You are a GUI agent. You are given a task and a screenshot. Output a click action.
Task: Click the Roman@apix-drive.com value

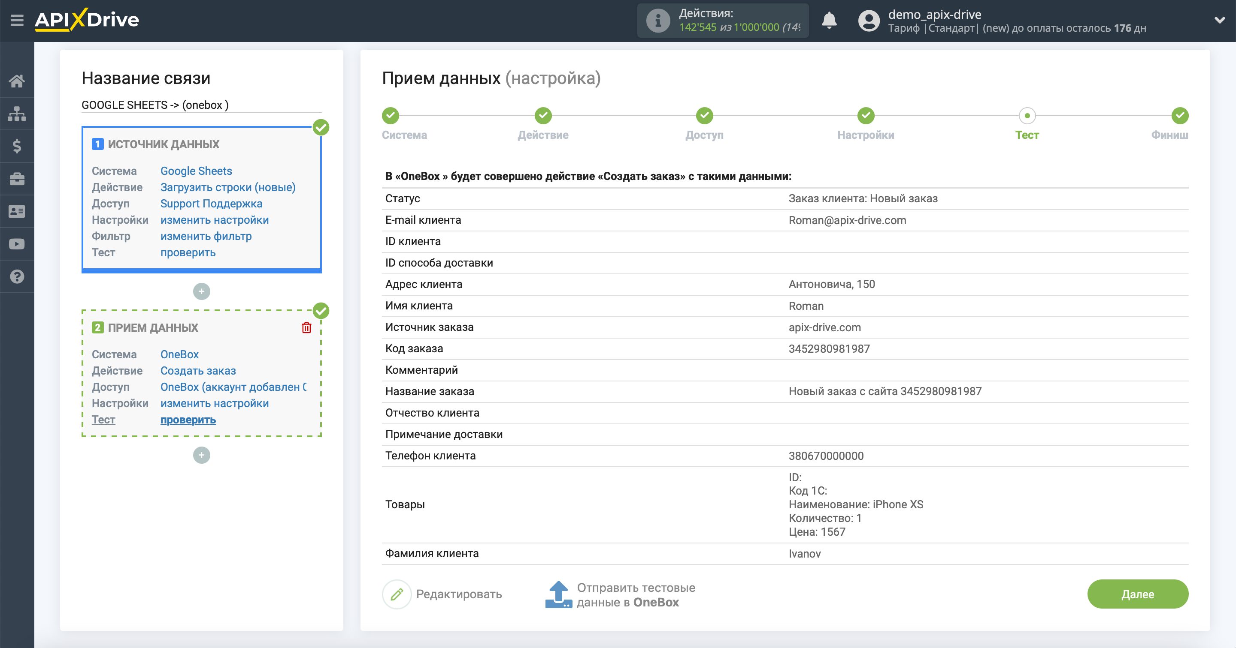847,220
